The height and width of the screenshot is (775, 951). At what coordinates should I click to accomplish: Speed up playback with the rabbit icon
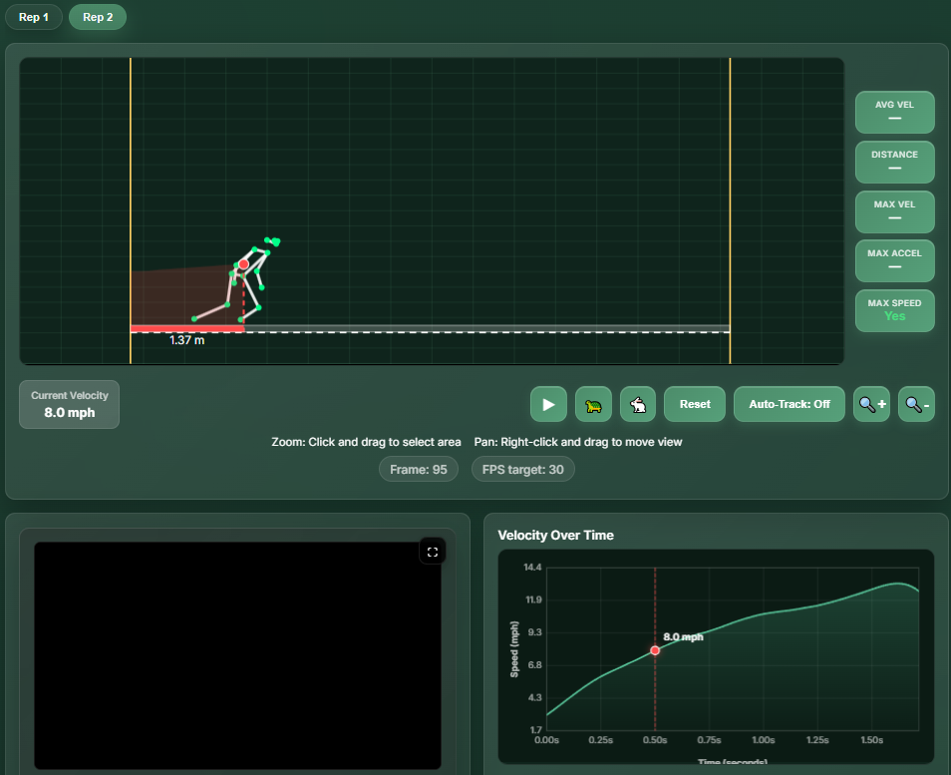tap(638, 404)
